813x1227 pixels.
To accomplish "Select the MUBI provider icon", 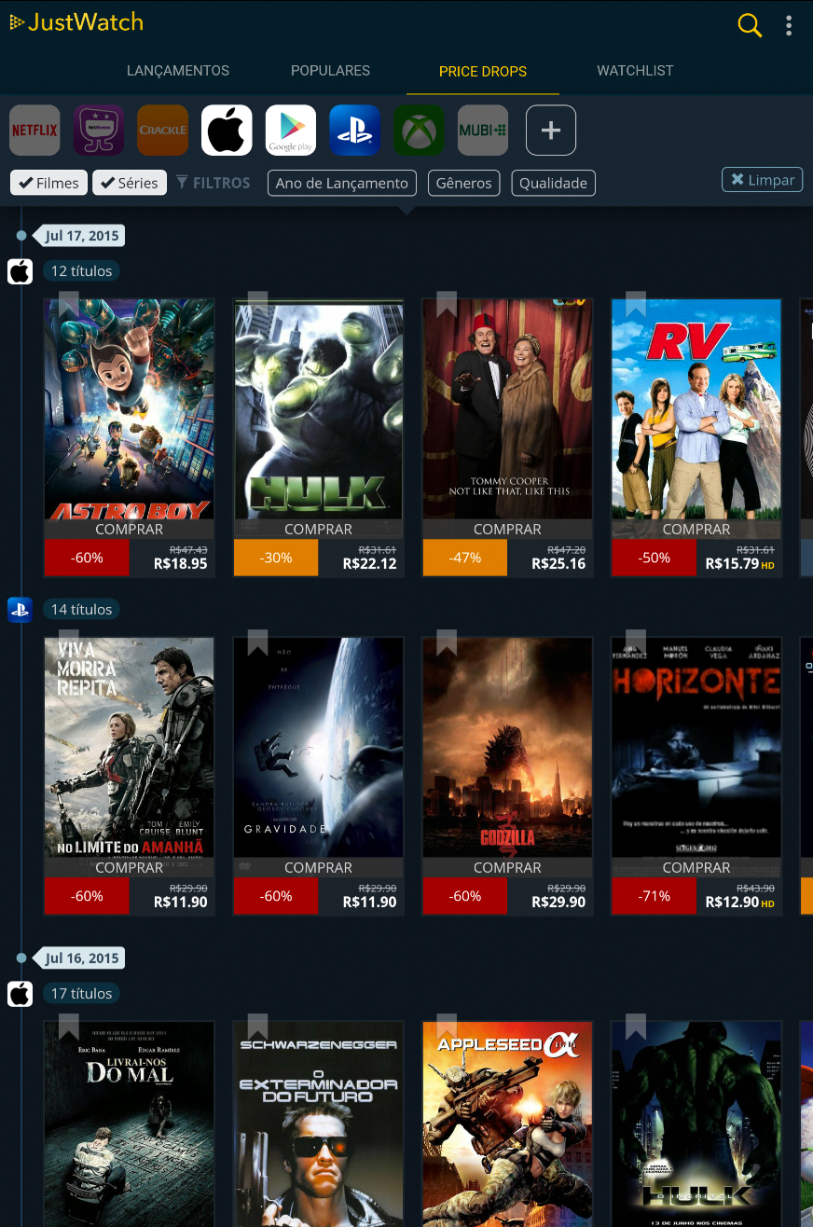I will 483,130.
